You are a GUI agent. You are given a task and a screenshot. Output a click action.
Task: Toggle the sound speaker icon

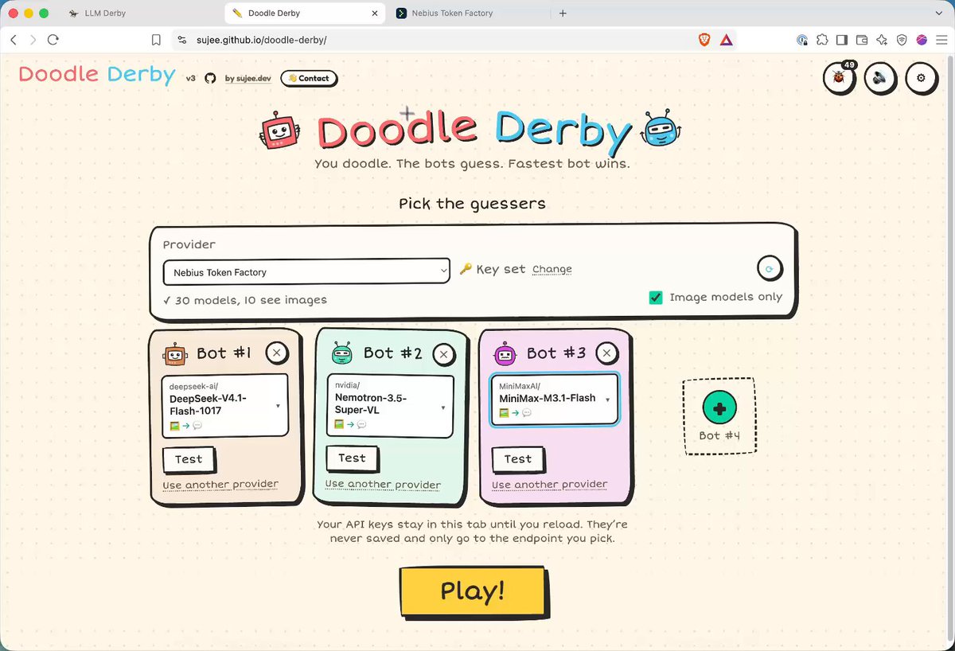(880, 78)
